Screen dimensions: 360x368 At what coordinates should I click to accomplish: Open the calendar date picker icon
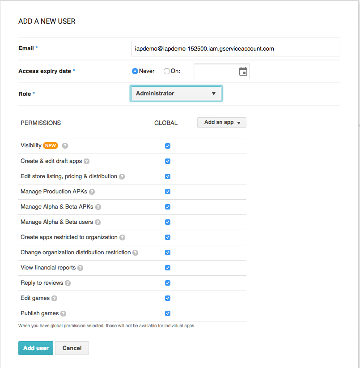tap(243, 71)
